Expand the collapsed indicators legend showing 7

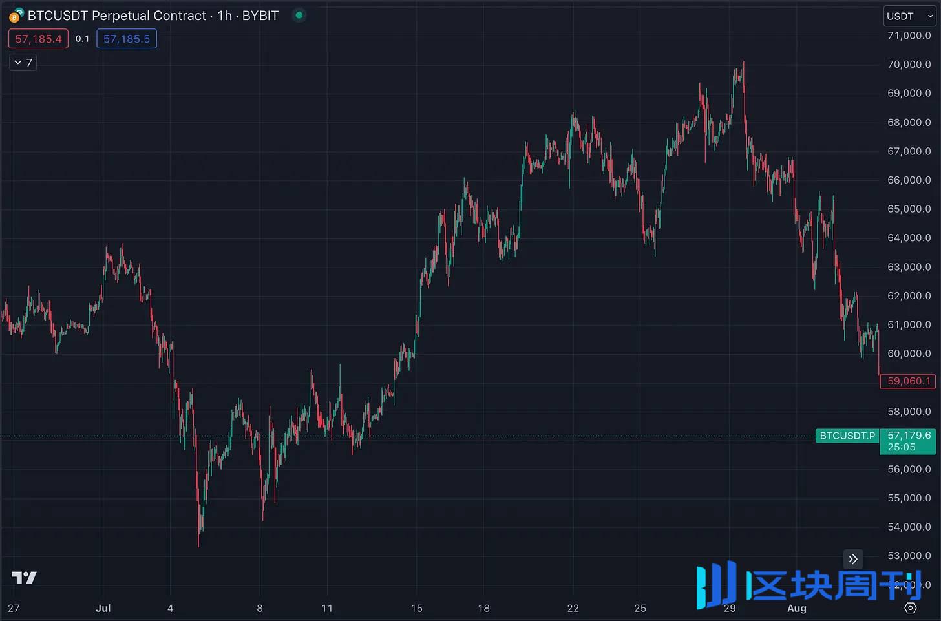[23, 63]
